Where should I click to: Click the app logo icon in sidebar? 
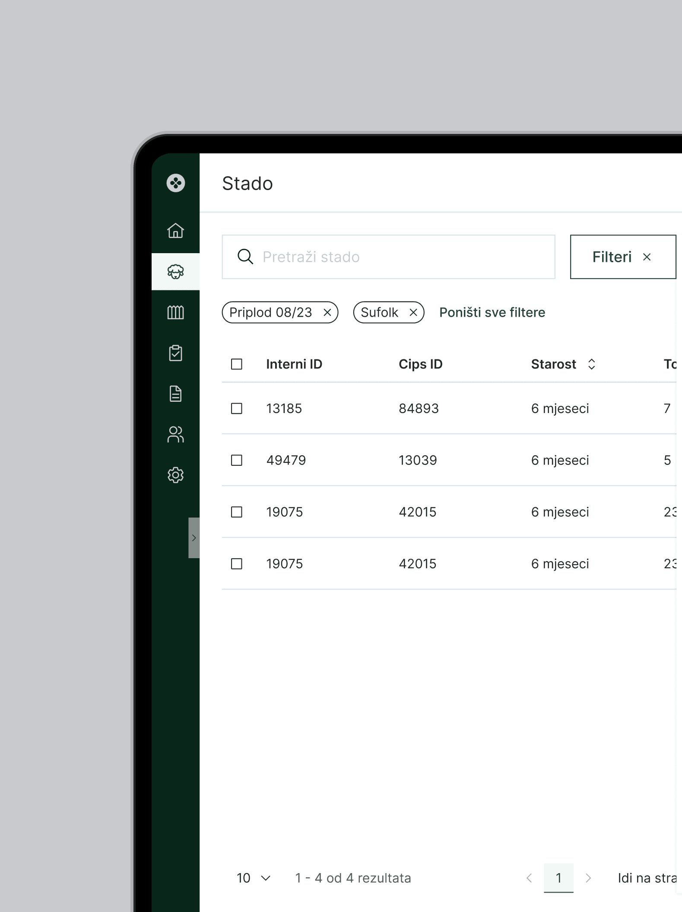point(175,183)
